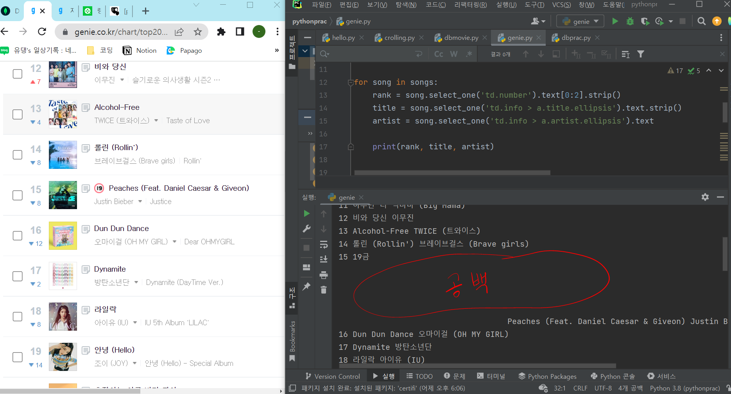The width and height of the screenshot is (731, 394).
Task: Click the scroll-to-end icon in Run panel
Action: click(324, 259)
